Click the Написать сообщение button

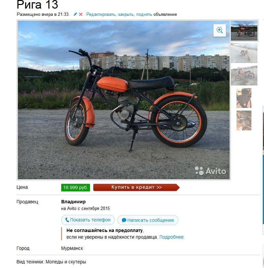click(148, 220)
